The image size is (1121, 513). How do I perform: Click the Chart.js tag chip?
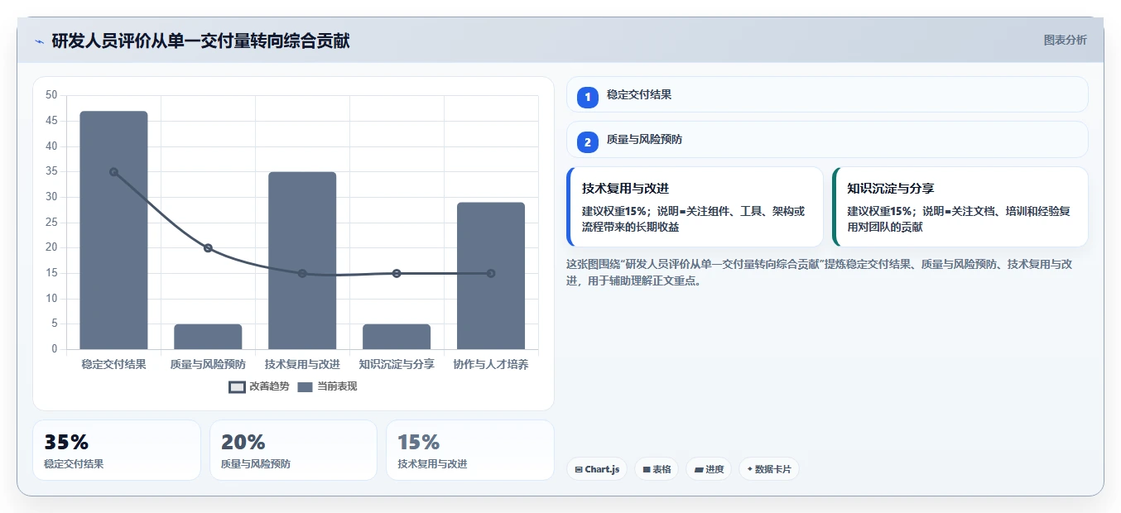click(597, 469)
